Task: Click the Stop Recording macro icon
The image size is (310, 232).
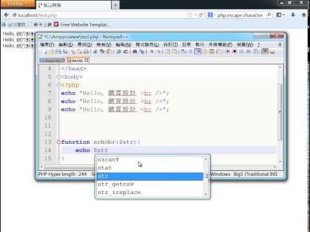Action: coord(235,52)
